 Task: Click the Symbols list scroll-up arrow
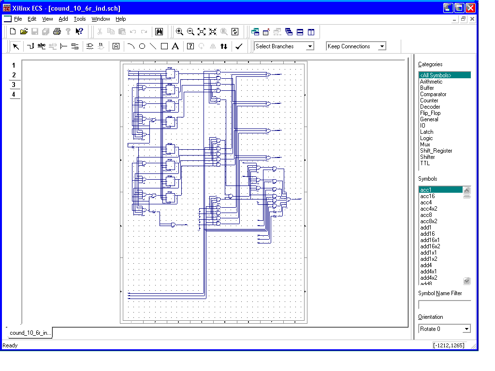467,190
